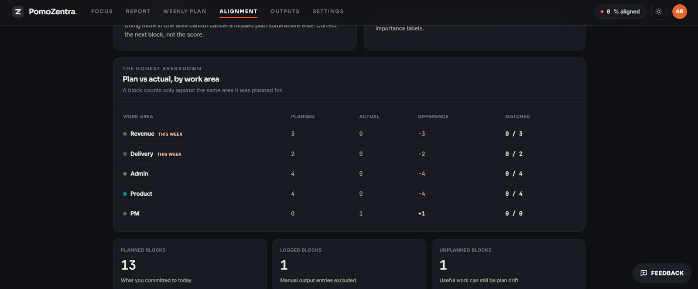Click the PM color dot
The height and width of the screenshot is (289, 698).
125,214
